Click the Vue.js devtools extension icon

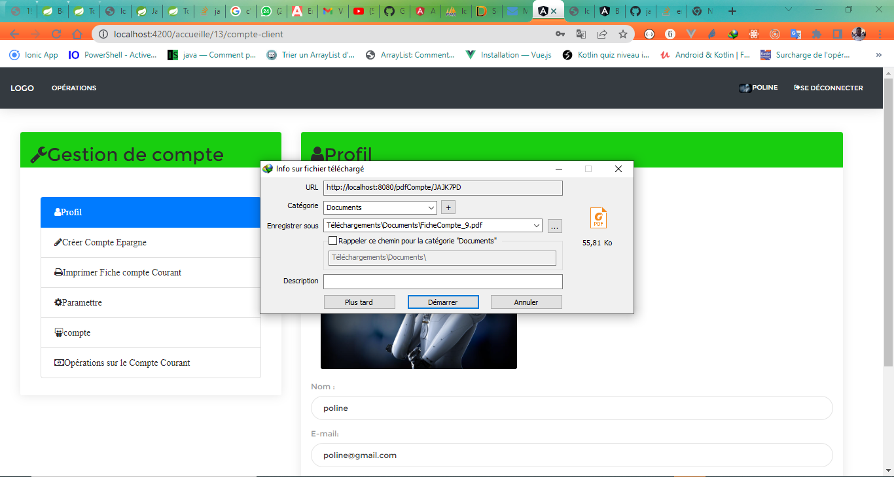[x=691, y=33]
